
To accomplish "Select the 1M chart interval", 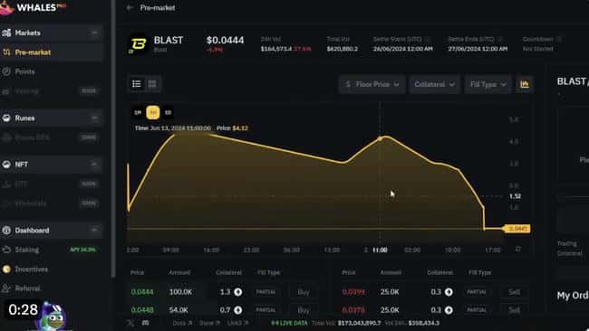I will [x=138, y=112].
